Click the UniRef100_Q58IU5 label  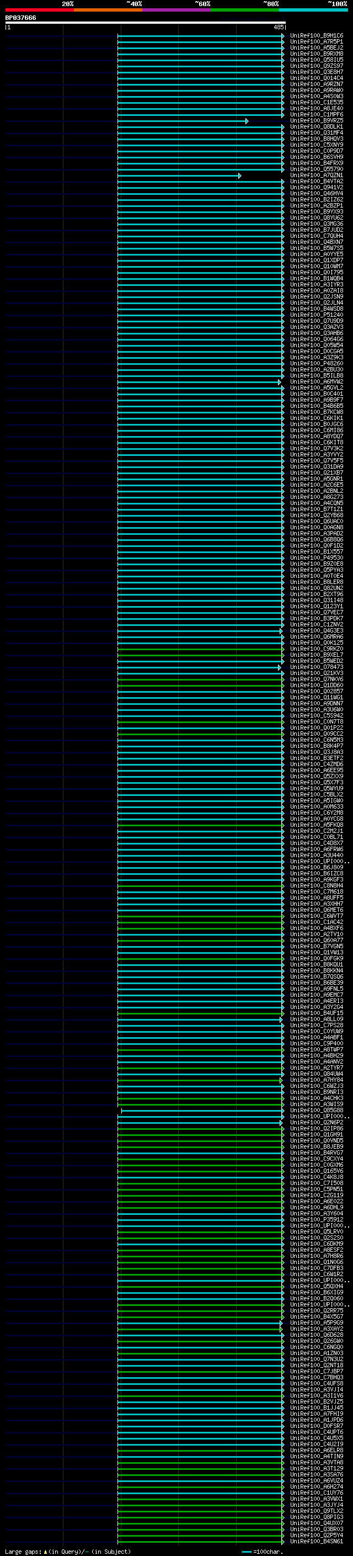coord(316,60)
